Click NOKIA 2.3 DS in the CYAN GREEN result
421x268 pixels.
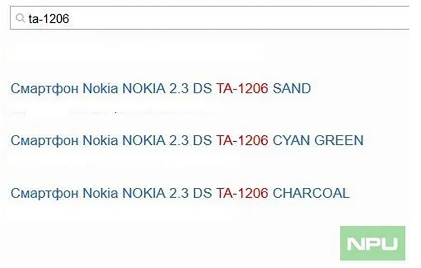coord(167,140)
